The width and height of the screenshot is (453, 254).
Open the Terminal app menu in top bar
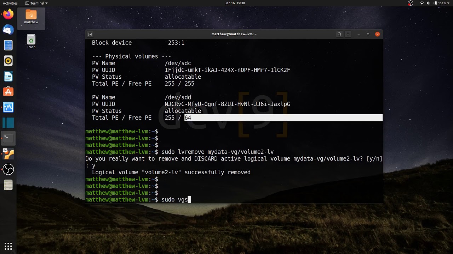click(37, 3)
